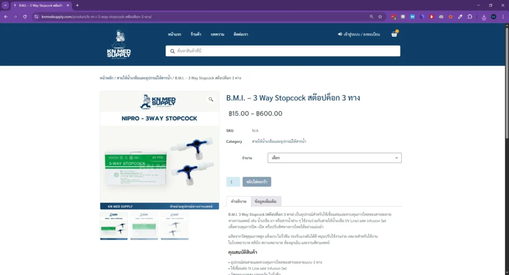Zoom product image with magnifier icon
The width and height of the screenshot is (509, 275).
coord(211,99)
